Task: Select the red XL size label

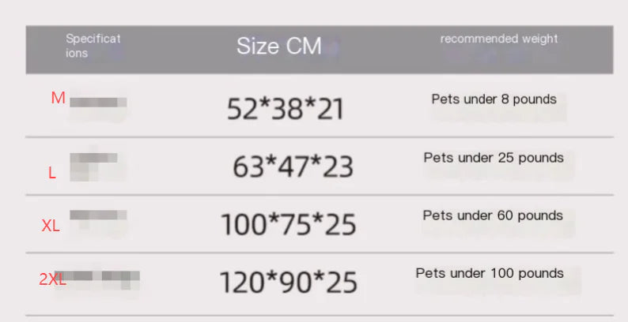Action: tap(51, 226)
